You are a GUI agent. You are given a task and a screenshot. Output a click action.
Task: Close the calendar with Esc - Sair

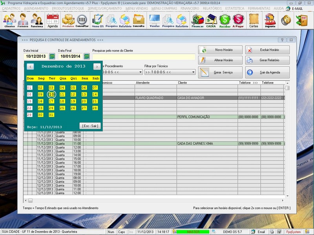90,126
